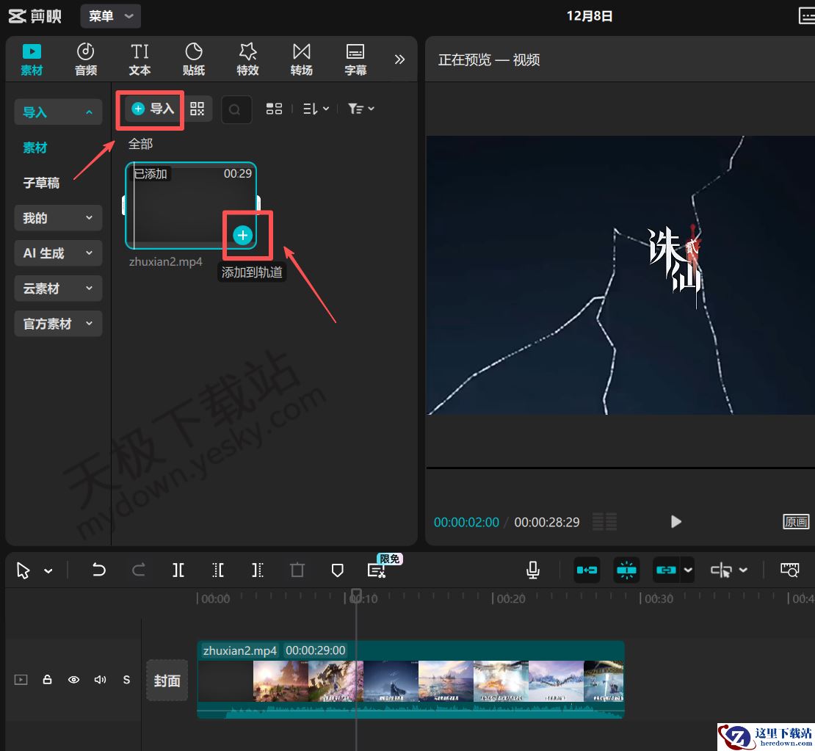This screenshot has height=751, width=815.
Task: Open the 特效 effects panel
Action: coord(247,59)
